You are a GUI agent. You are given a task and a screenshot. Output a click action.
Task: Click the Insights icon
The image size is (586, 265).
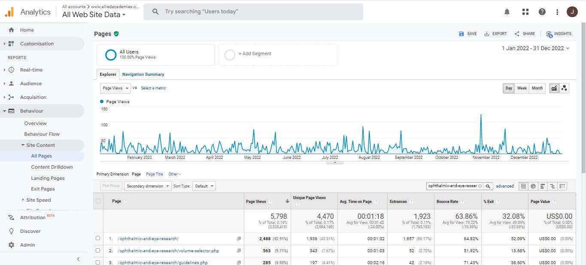pos(549,34)
